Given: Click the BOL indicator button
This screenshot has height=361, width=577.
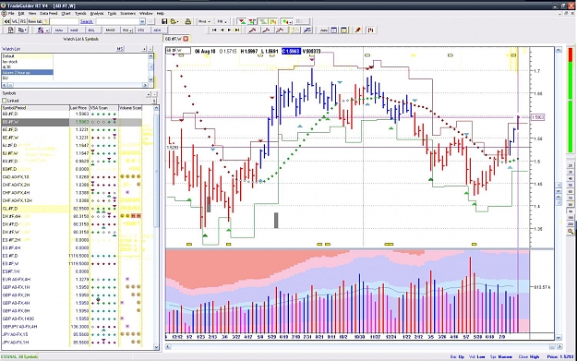Looking at the screenshot, I should coord(91,30).
